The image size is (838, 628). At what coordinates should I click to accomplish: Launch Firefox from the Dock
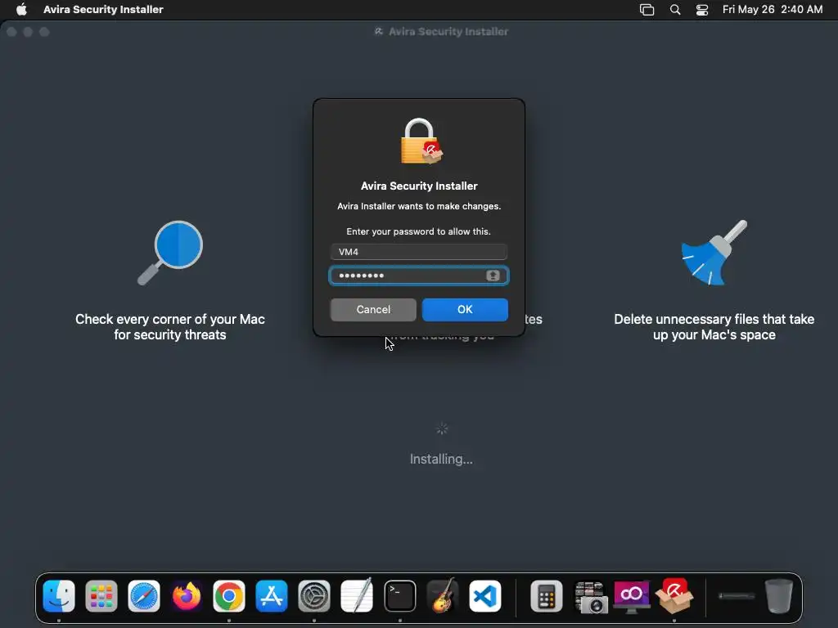(x=187, y=596)
